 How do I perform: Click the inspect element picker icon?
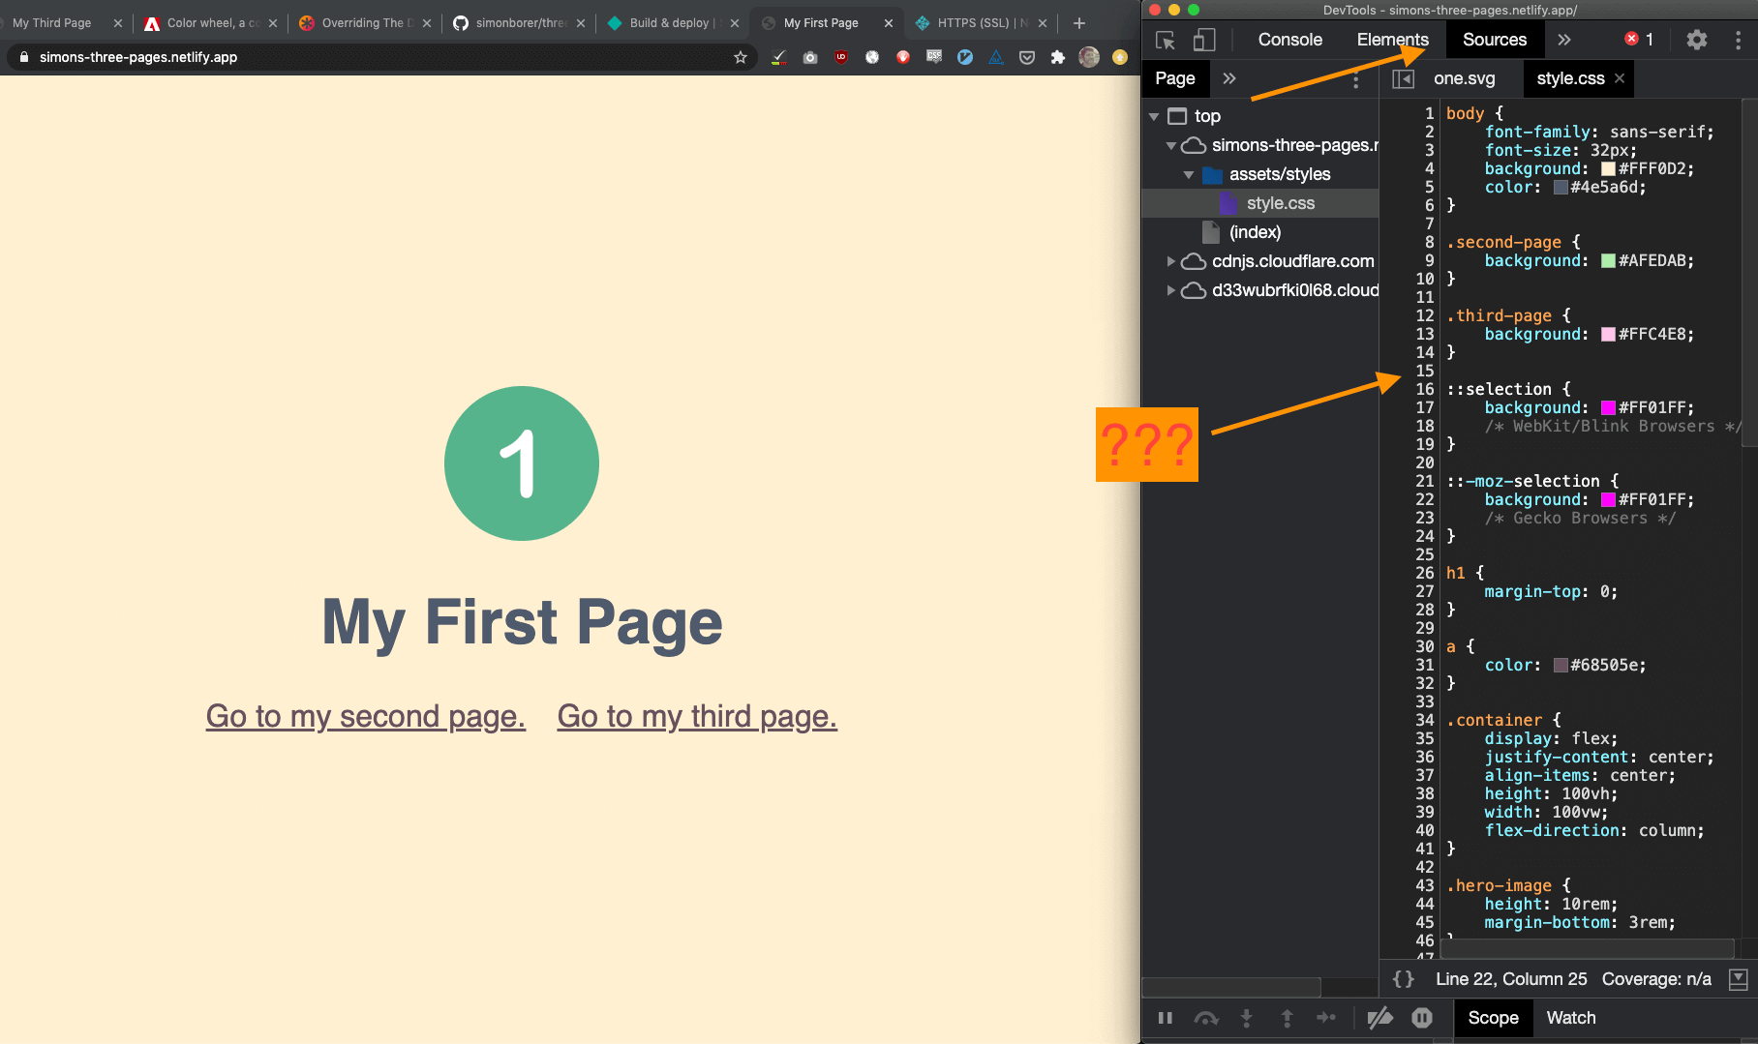coord(1166,40)
